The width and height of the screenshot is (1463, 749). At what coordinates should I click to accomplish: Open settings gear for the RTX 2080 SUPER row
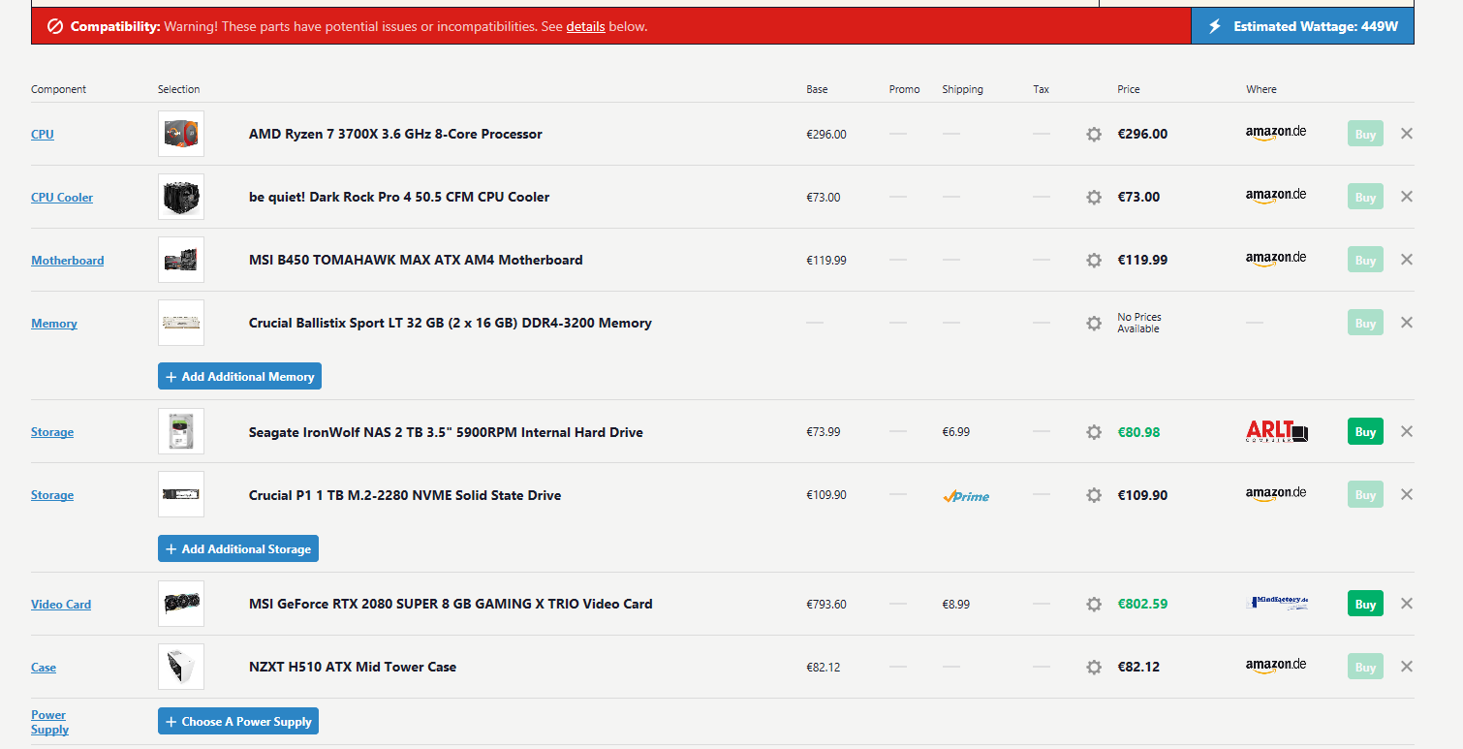pyautogui.click(x=1094, y=605)
